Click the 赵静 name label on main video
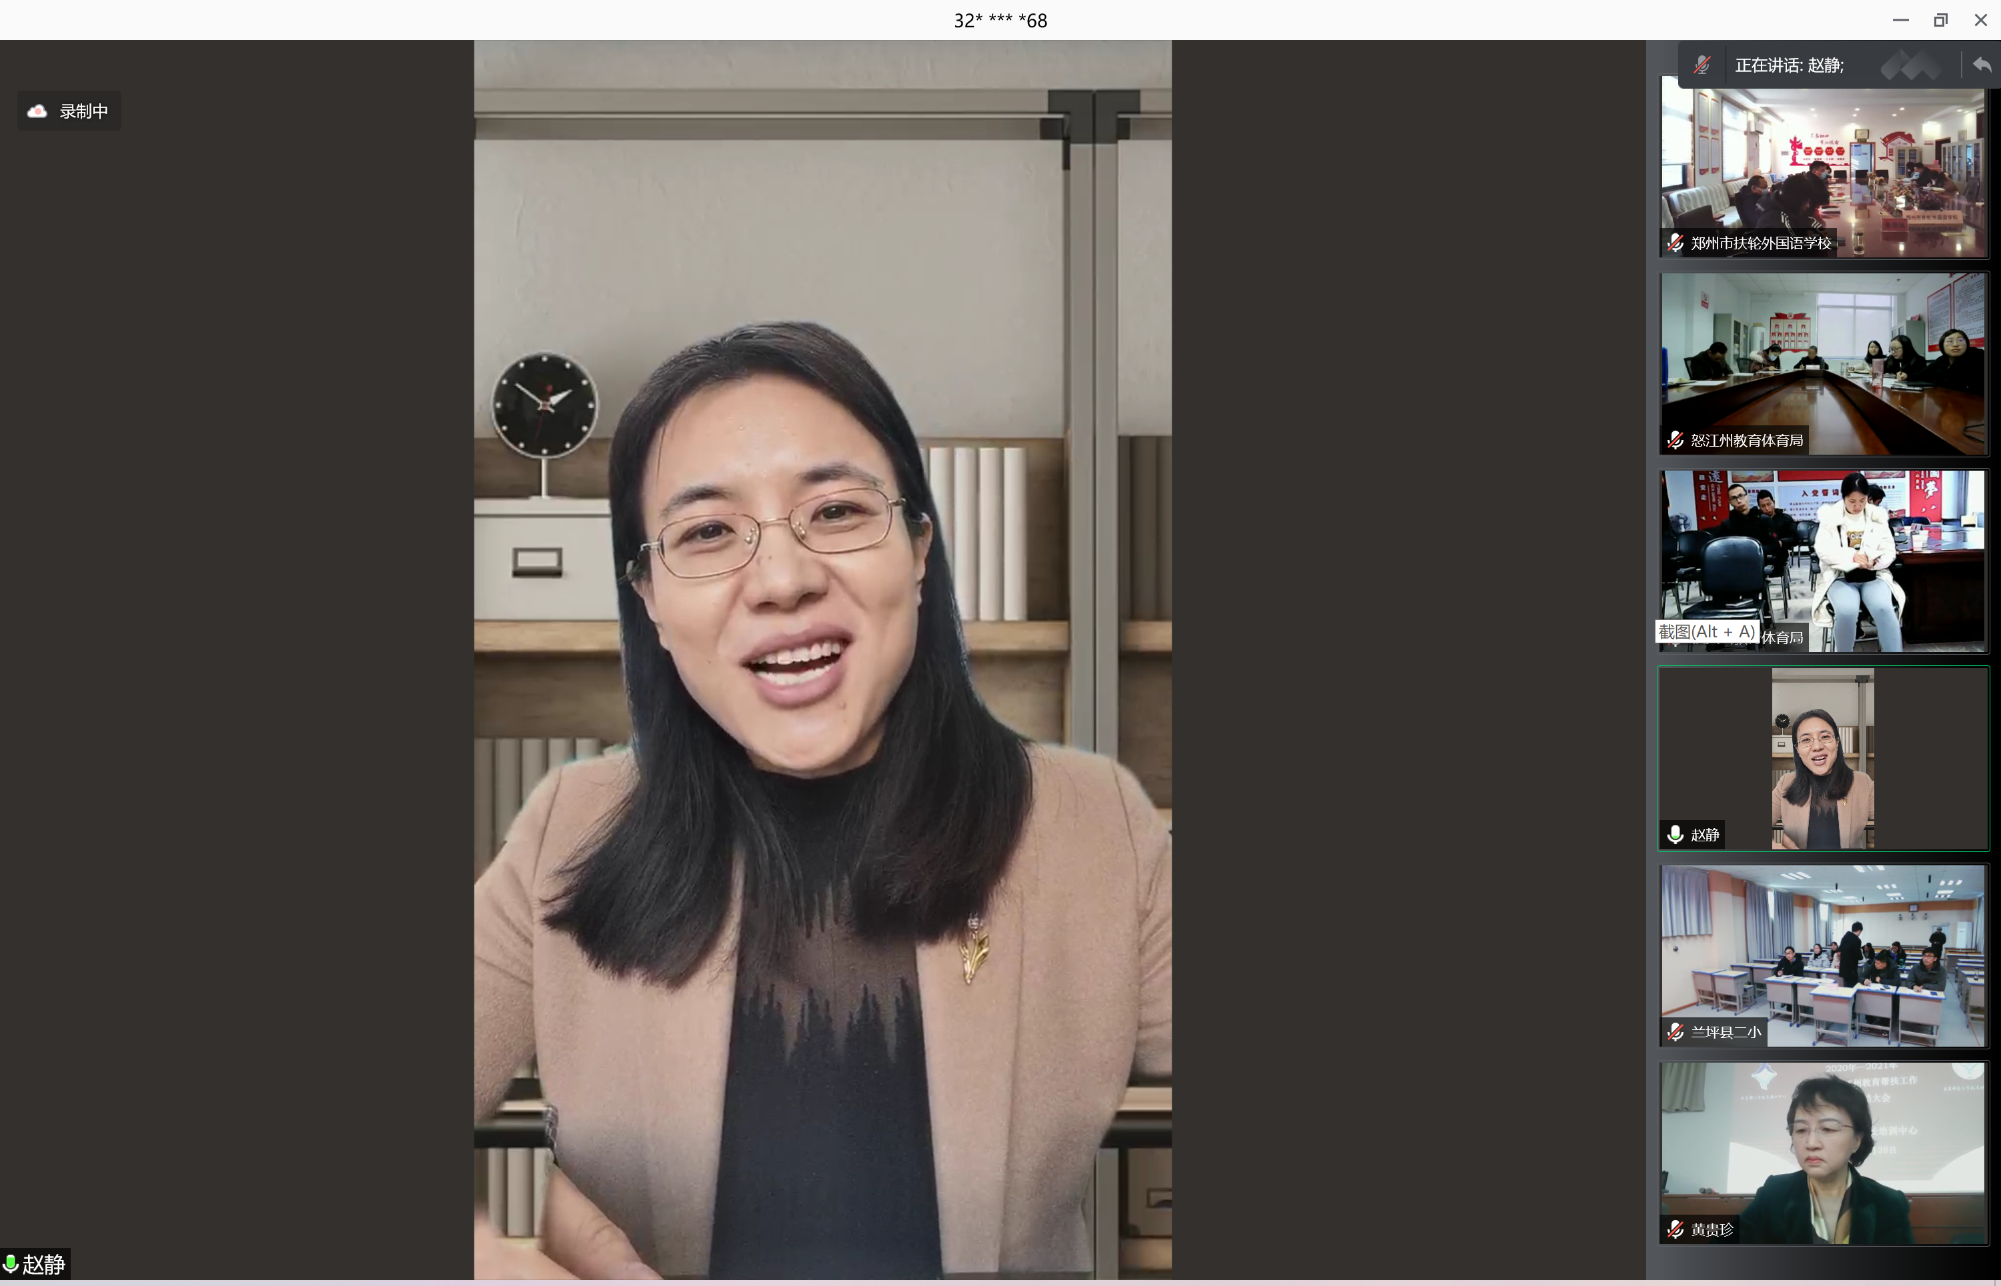 (43, 1264)
